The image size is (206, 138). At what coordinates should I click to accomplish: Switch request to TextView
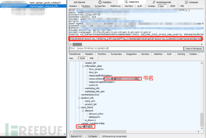tap(86, 6)
